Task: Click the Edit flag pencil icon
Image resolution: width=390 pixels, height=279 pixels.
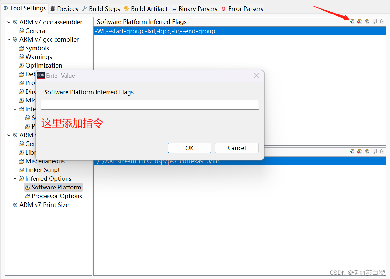Action: pos(367,22)
